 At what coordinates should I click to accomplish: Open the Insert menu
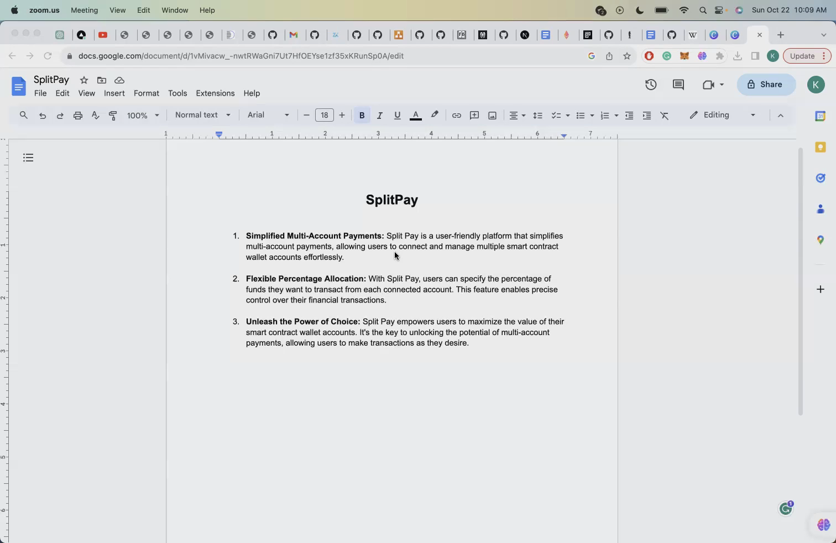pyautogui.click(x=114, y=93)
